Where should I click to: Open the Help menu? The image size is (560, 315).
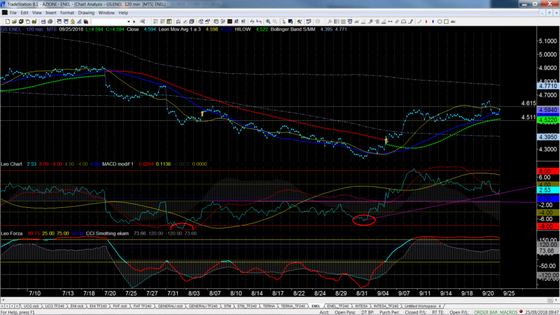point(123,13)
